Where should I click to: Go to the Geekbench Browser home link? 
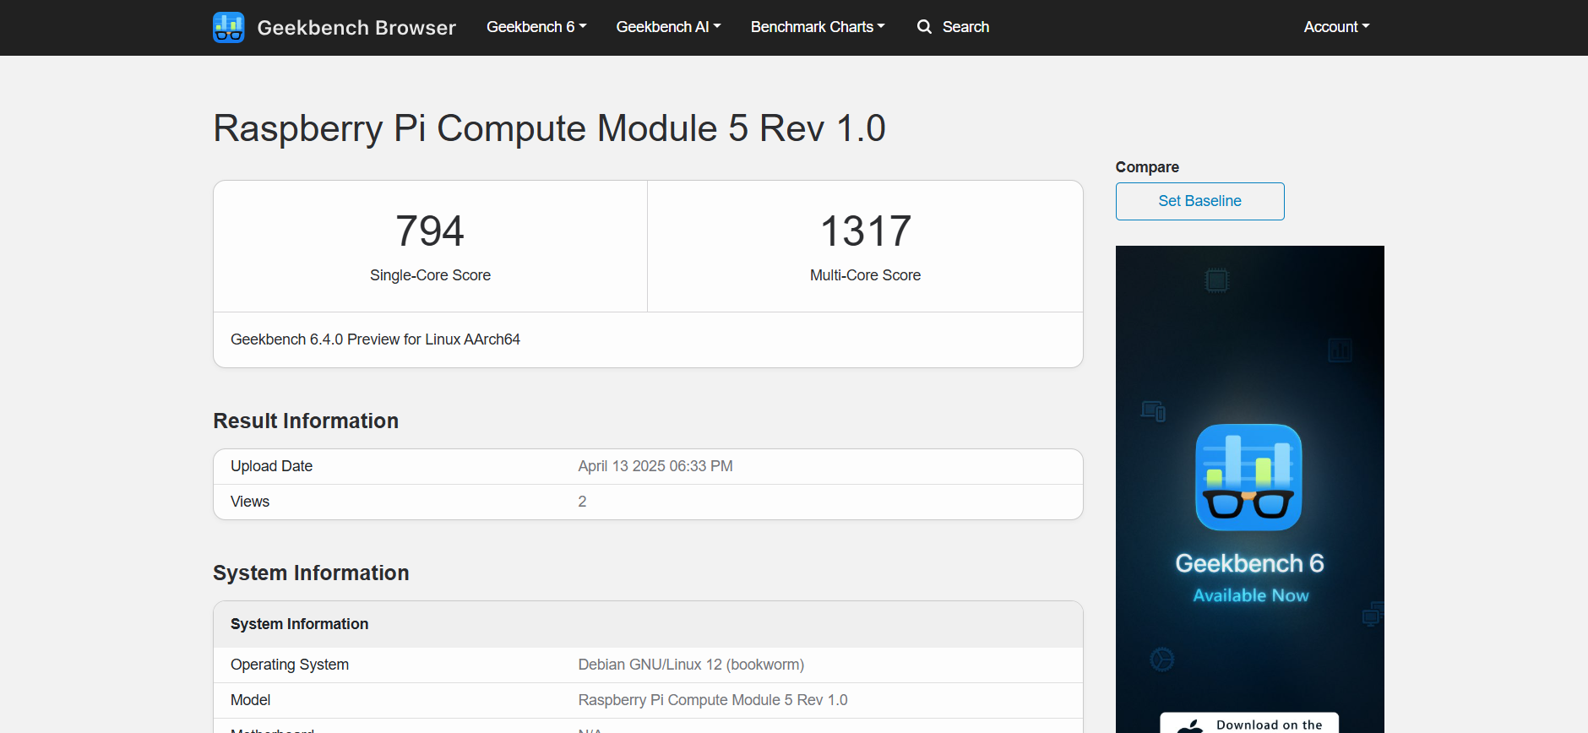[x=356, y=28]
